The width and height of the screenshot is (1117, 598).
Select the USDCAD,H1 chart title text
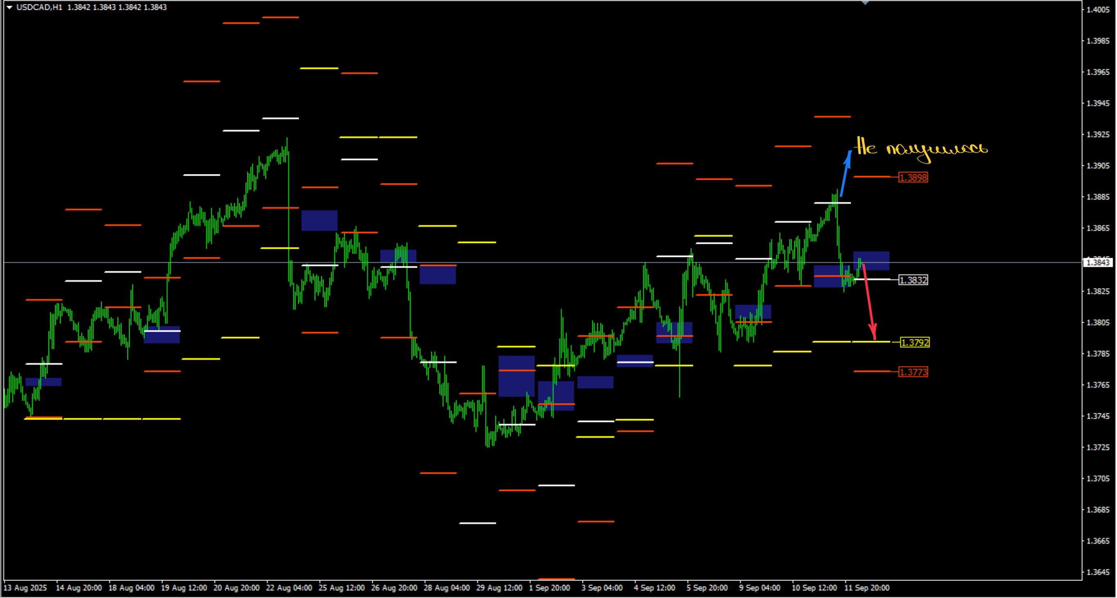coord(40,7)
